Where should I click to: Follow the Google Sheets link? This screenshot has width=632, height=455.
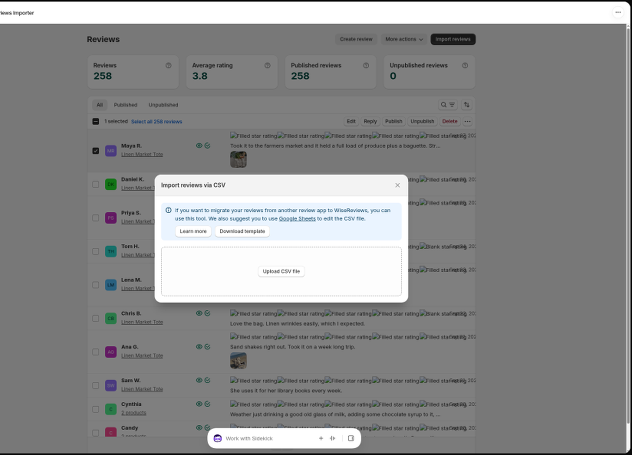click(297, 219)
